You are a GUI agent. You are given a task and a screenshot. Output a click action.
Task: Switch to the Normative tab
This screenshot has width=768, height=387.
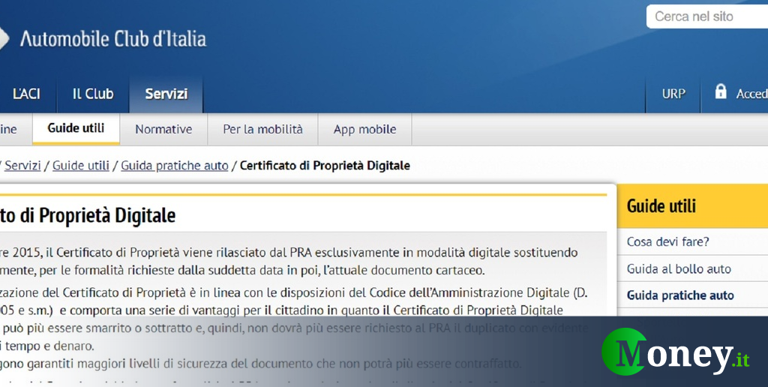(x=163, y=129)
